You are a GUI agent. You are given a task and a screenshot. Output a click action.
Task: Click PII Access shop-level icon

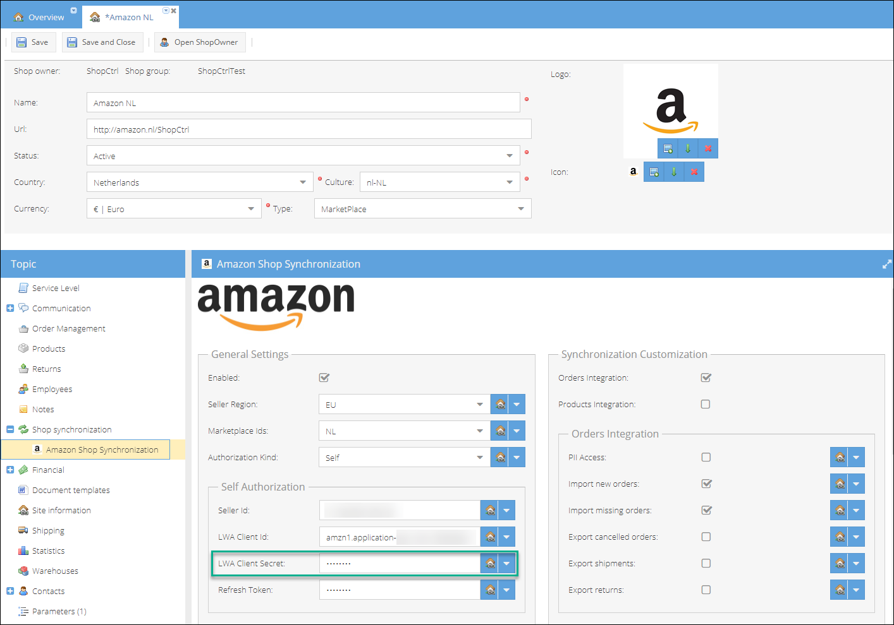(x=840, y=457)
